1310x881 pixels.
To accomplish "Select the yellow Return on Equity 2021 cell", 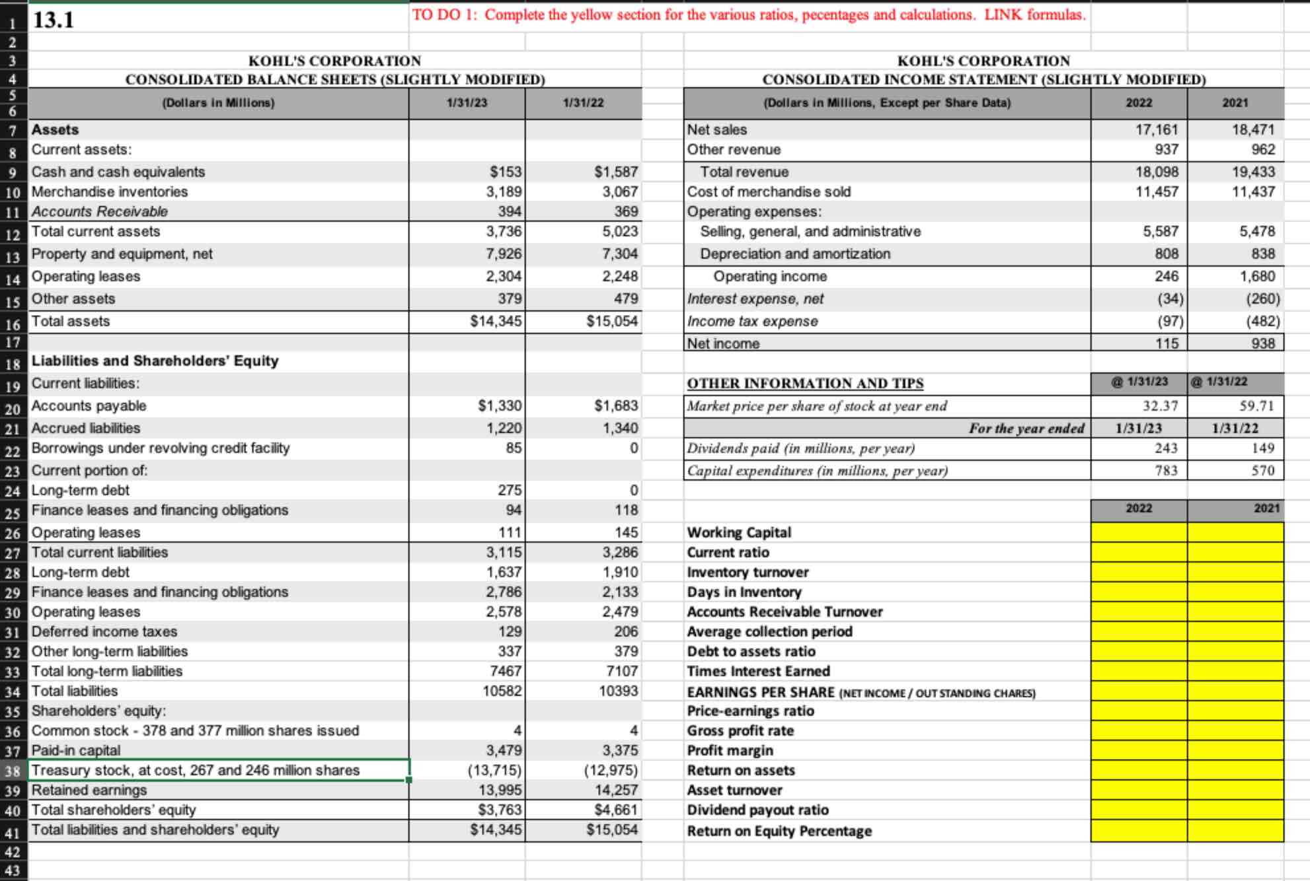I will tap(1235, 831).
